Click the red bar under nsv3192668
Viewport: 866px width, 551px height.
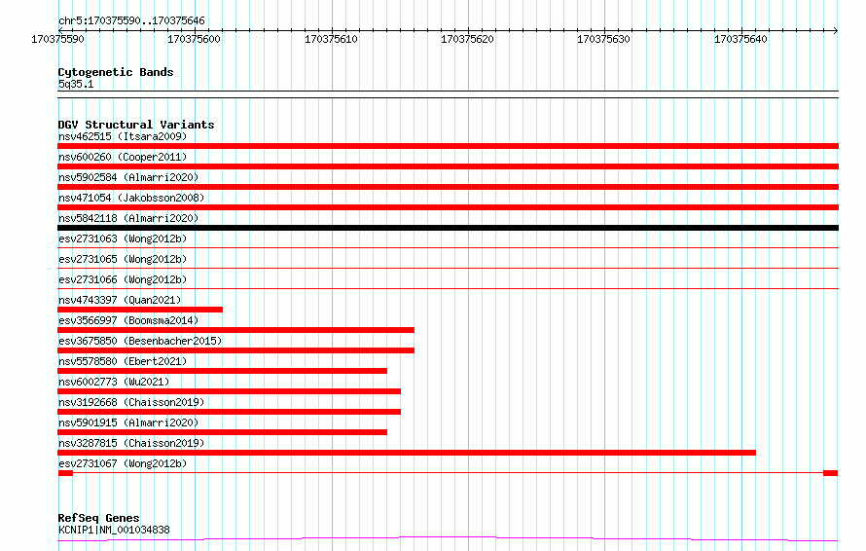coord(230,412)
